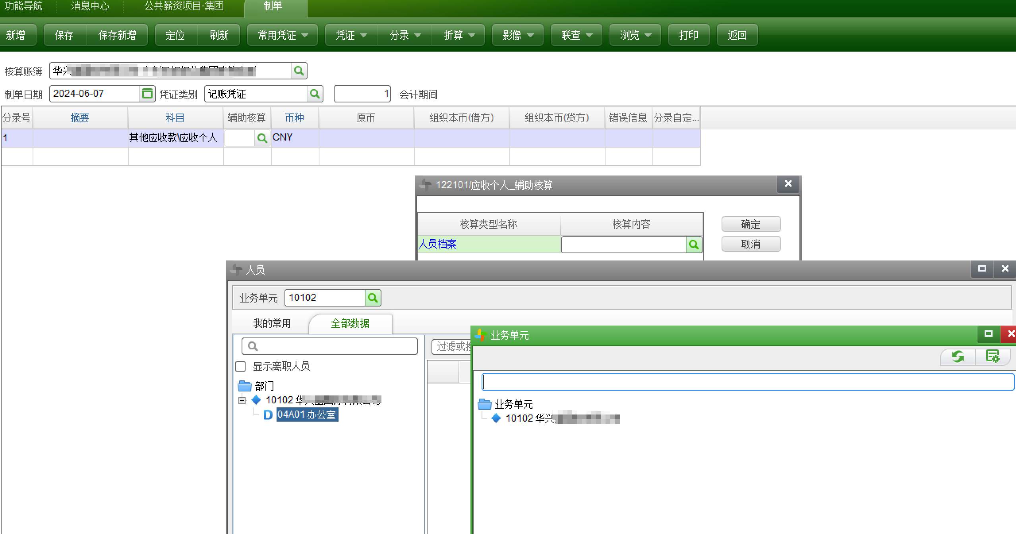Viewport: 1016px width, 534px height.
Task: Click 人员档案 核算内容 input field
Action: (624, 245)
